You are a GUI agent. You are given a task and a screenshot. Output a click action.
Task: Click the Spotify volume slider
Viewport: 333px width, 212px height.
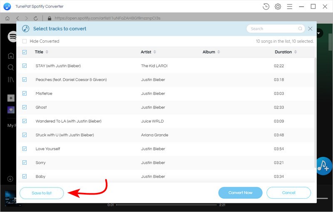coord(322,198)
